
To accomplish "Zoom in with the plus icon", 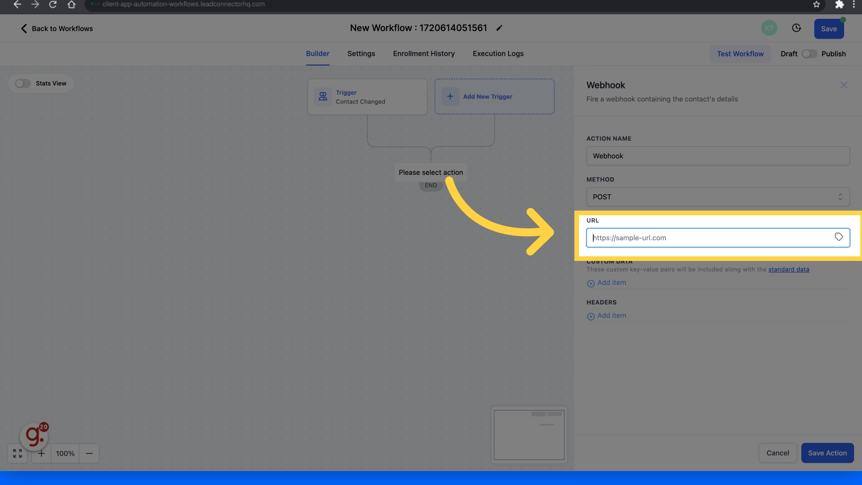I will pyautogui.click(x=41, y=454).
